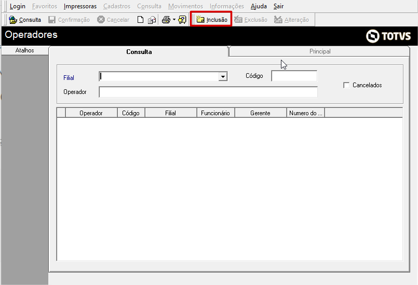The height and width of the screenshot is (285, 418).
Task: Sort by Funcionário column header
Action: pos(215,113)
